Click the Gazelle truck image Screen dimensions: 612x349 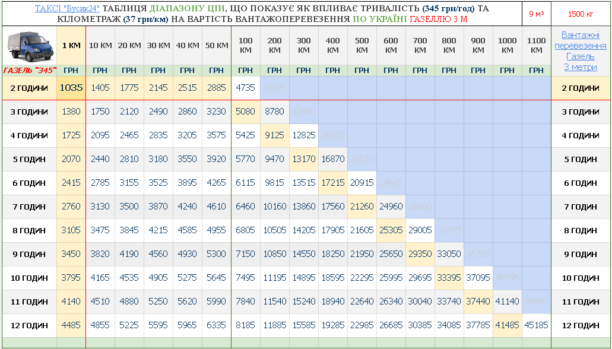click(29, 46)
